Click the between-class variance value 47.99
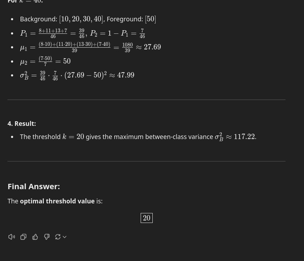Viewport: 304px width, 261px height. coord(126,75)
